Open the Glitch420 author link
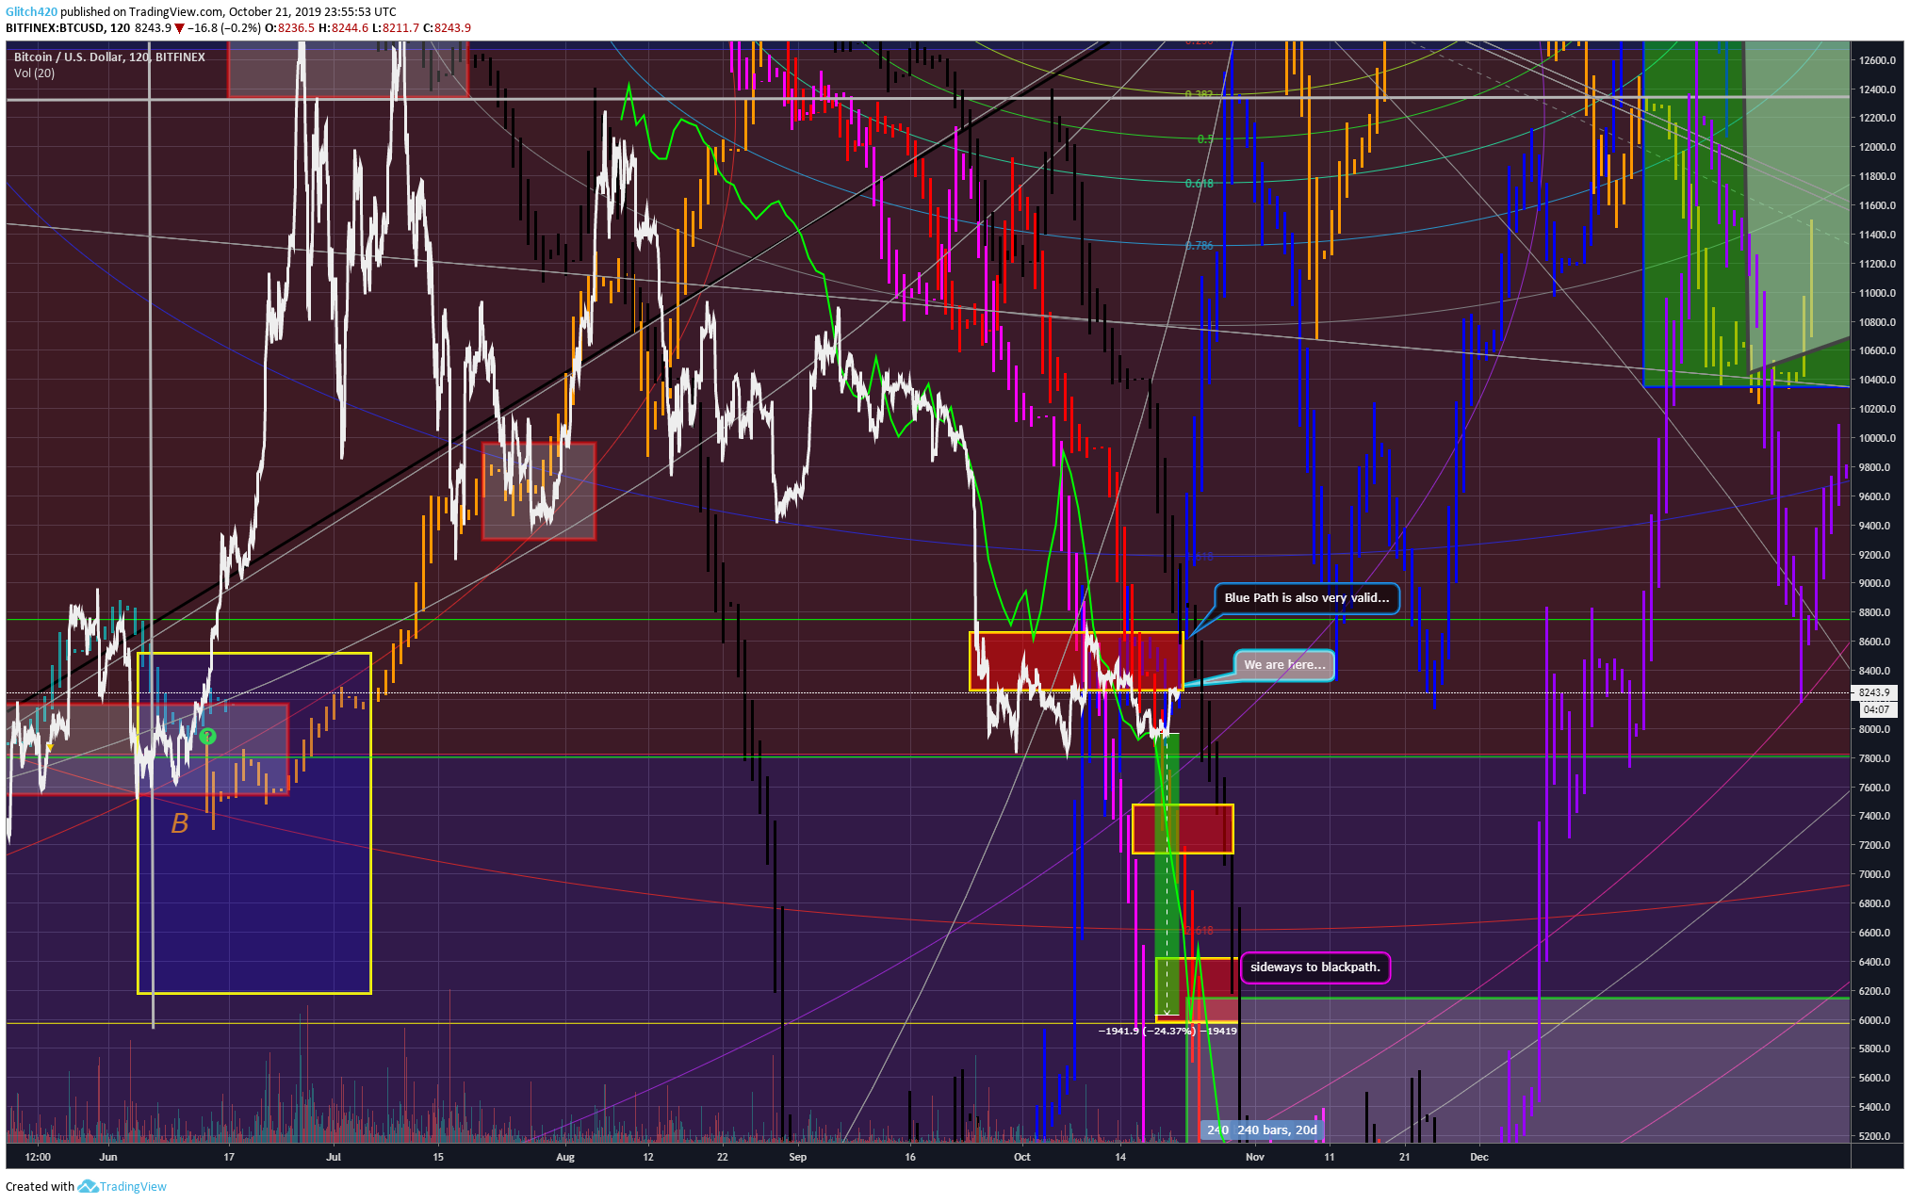This screenshot has width=1910, height=1203. pyautogui.click(x=31, y=12)
